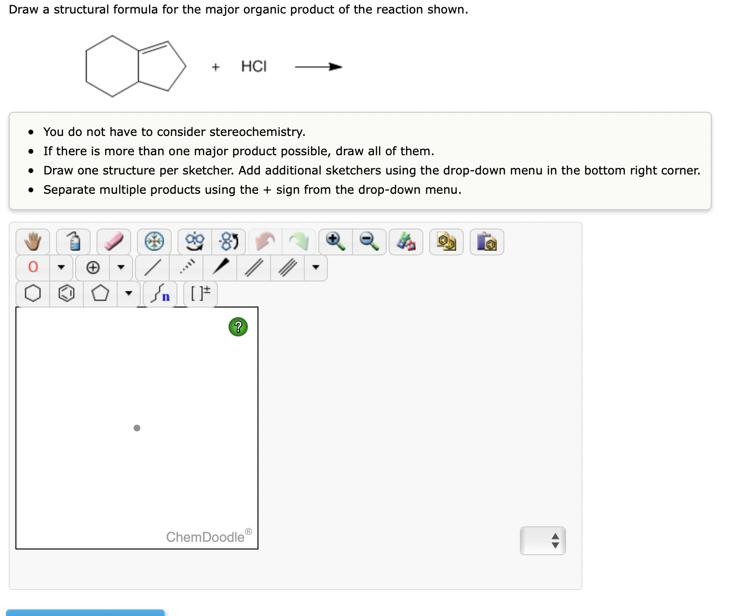Select the benzene ring tool
Viewport: 731px width, 616px height.
pos(67,293)
